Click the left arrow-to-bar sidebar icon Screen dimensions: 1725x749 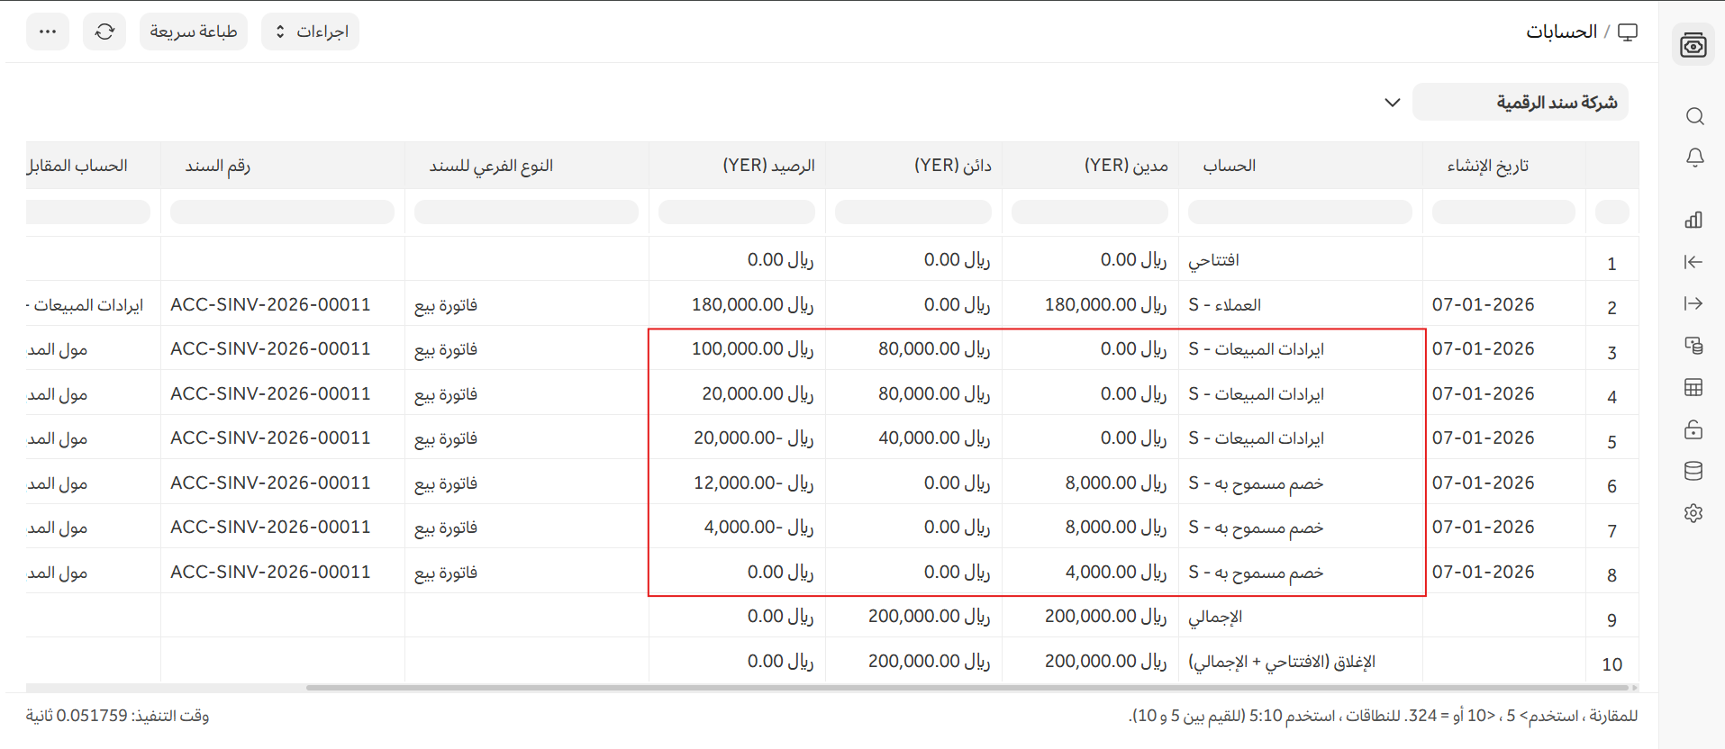click(1693, 262)
